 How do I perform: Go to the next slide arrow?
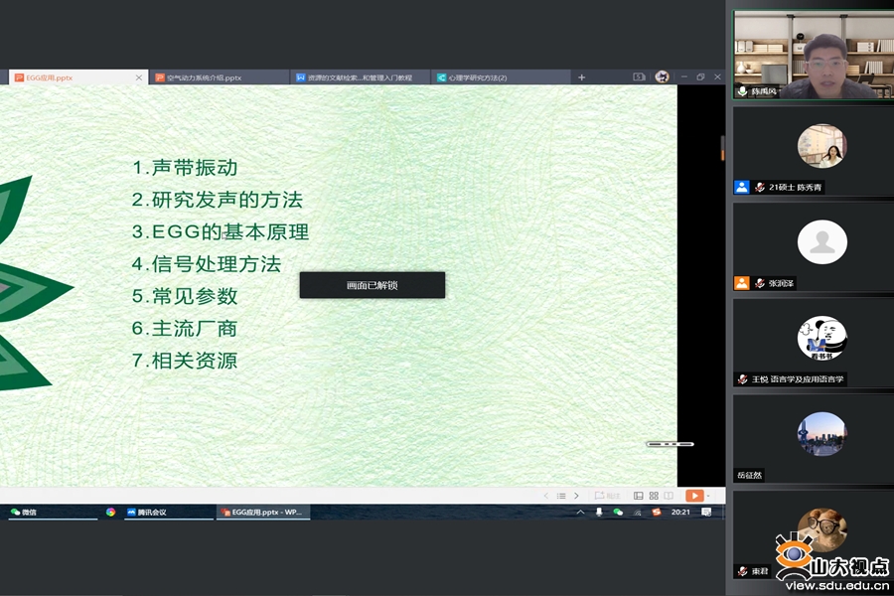point(576,496)
